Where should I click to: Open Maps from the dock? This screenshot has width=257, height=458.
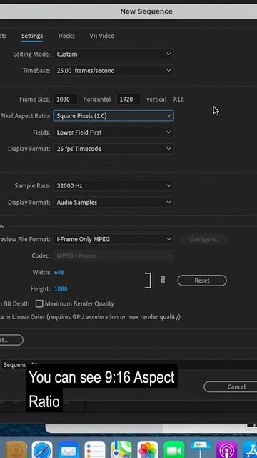coord(121,450)
